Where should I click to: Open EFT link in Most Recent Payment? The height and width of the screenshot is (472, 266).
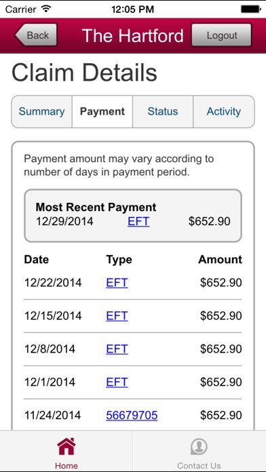pyautogui.click(x=138, y=222)
